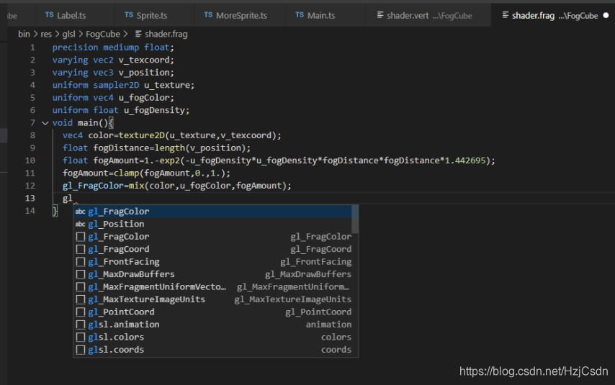Place cursor after the typed gl text
615x385 pixels.
click(73, 198)
